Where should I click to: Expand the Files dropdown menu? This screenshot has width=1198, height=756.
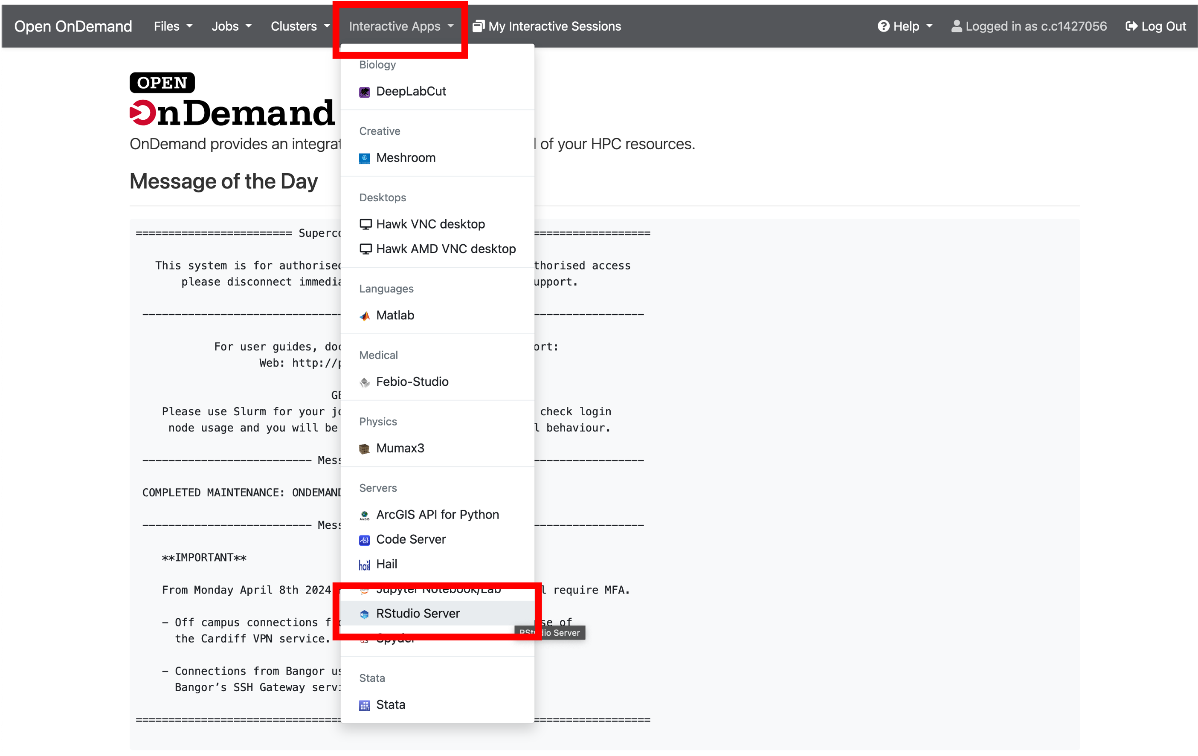pyautogui.click(x=173, y=26)
